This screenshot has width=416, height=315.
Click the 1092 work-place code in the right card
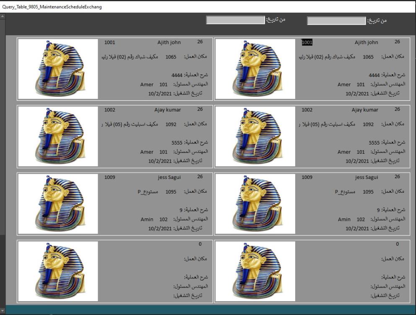(x=368, y=124)
